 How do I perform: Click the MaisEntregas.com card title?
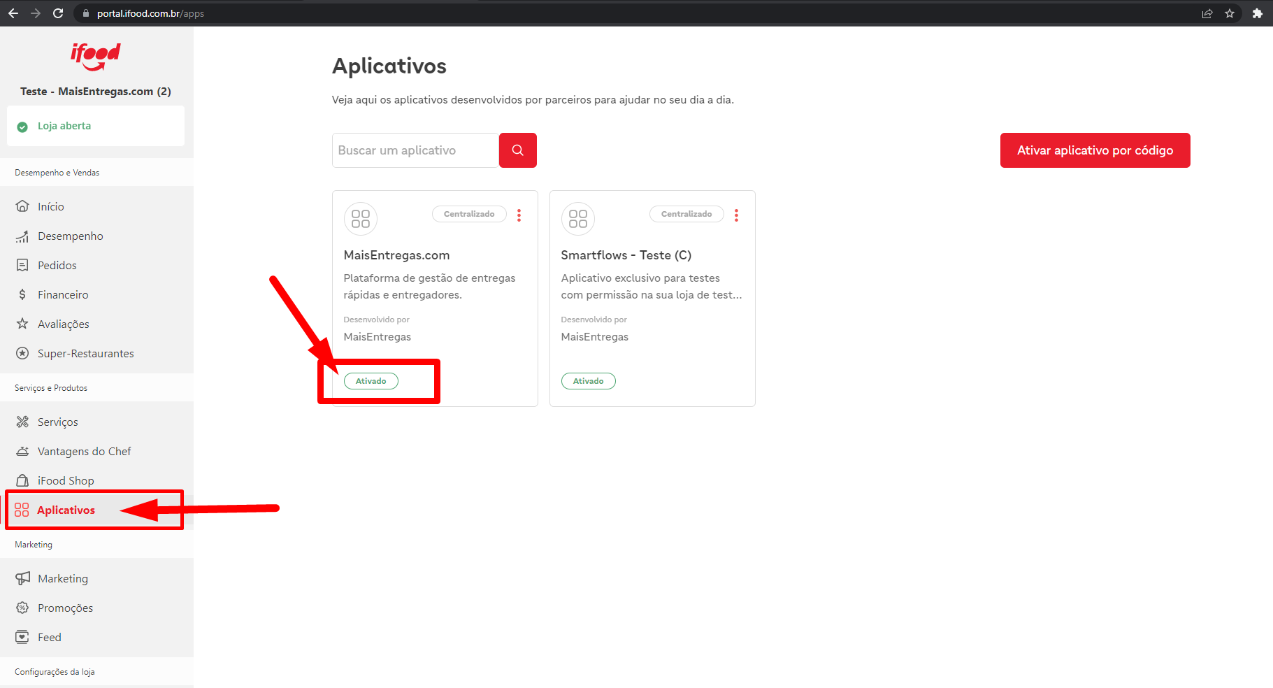coord(396,255)
